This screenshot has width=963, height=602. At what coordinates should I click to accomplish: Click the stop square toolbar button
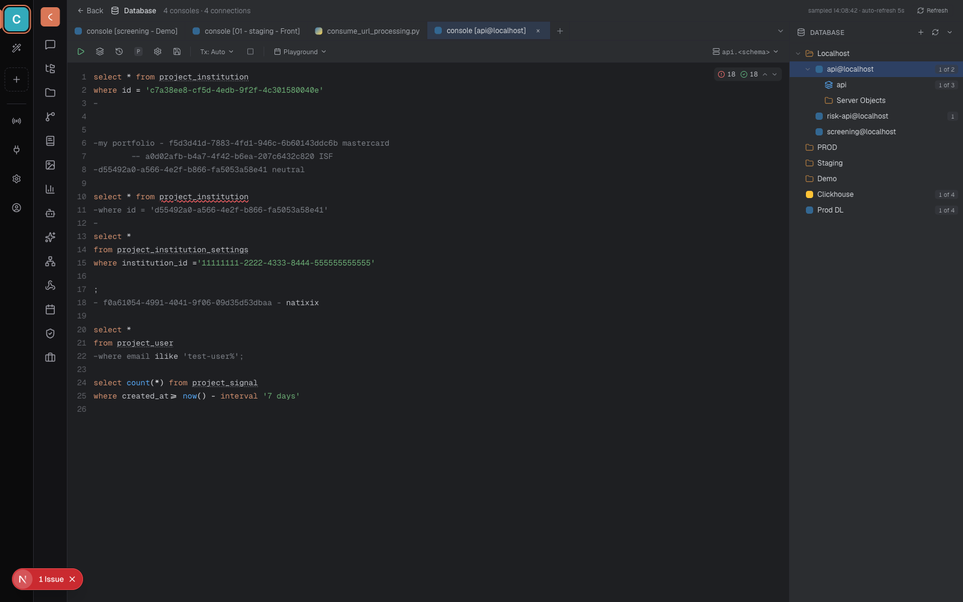coord(250,52)
